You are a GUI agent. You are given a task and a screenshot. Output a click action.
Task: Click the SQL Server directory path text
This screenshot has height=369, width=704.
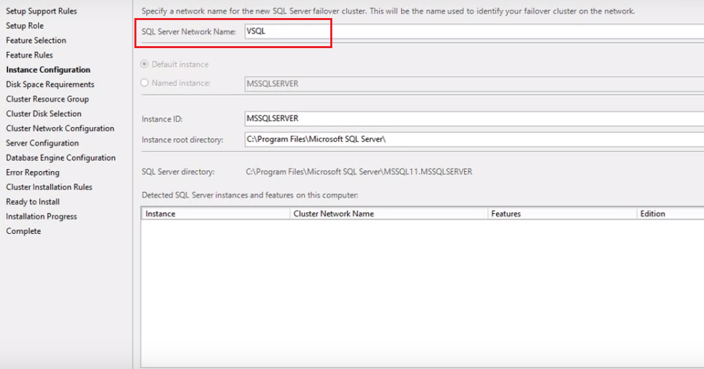click(x=359, y=172)
